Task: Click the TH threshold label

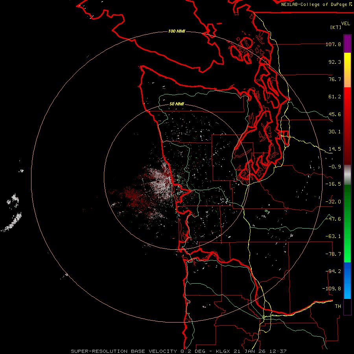Action: 338,306
